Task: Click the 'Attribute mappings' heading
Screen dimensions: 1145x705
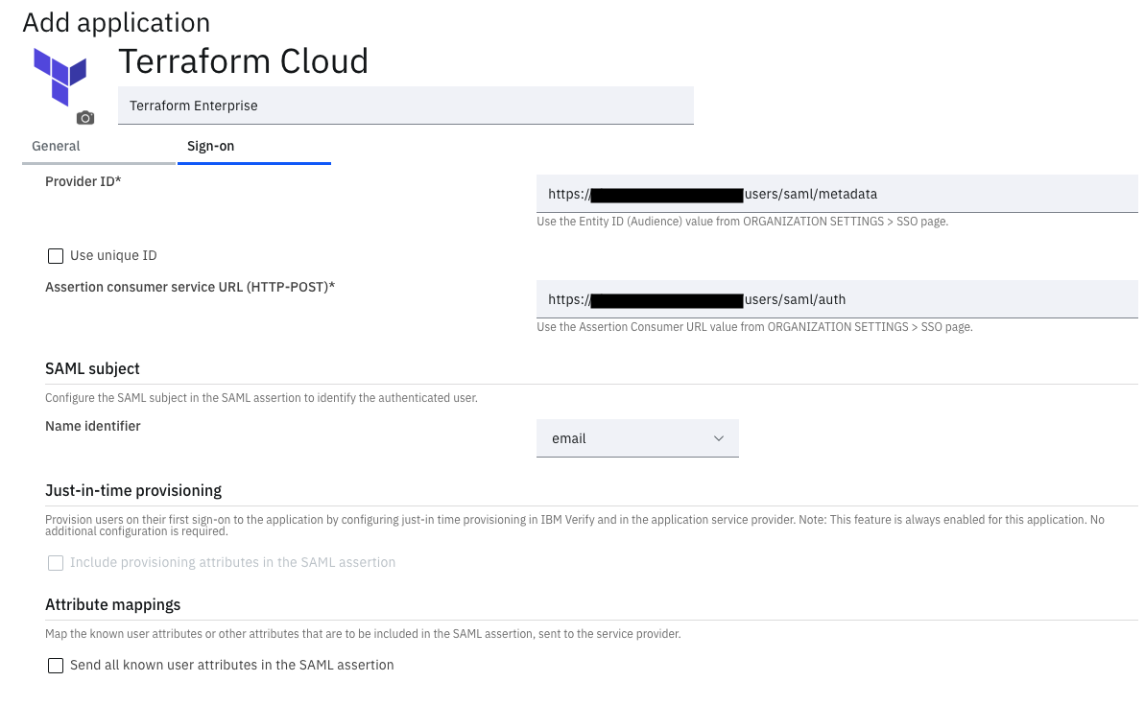Action: coord(113,605)
